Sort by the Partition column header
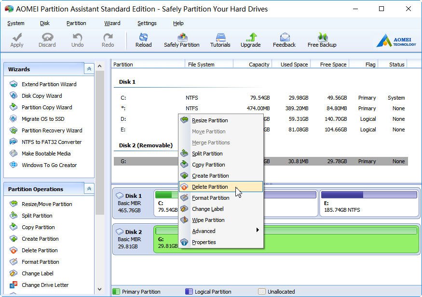This screenshot has height=297, width=422. [x=148, y=65]
